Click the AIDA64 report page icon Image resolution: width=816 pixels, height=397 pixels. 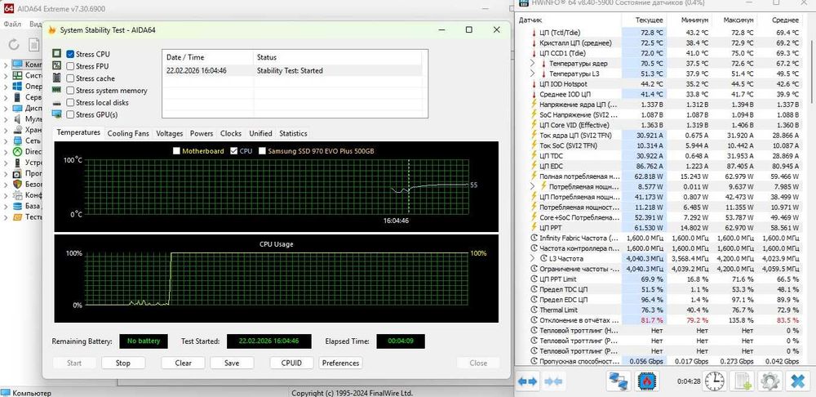[33, 45]
